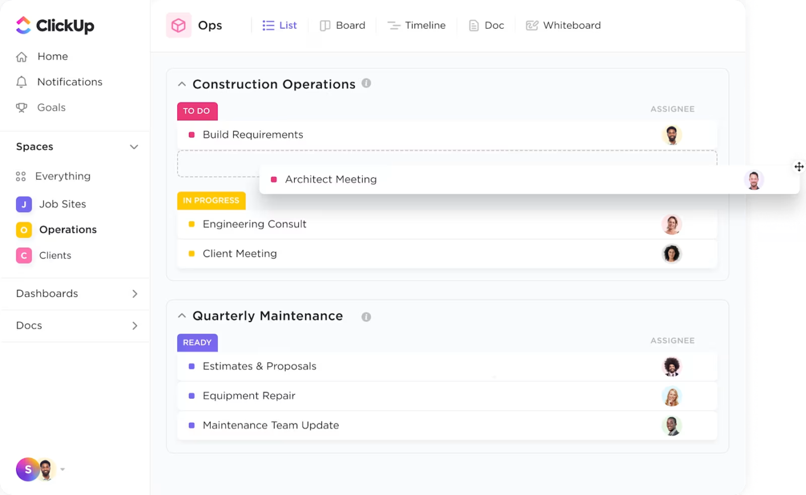The width and height of the screenshot is (806, 495).
Task: Click the pink Ops cube icon
Action: [x=178, y=25]
